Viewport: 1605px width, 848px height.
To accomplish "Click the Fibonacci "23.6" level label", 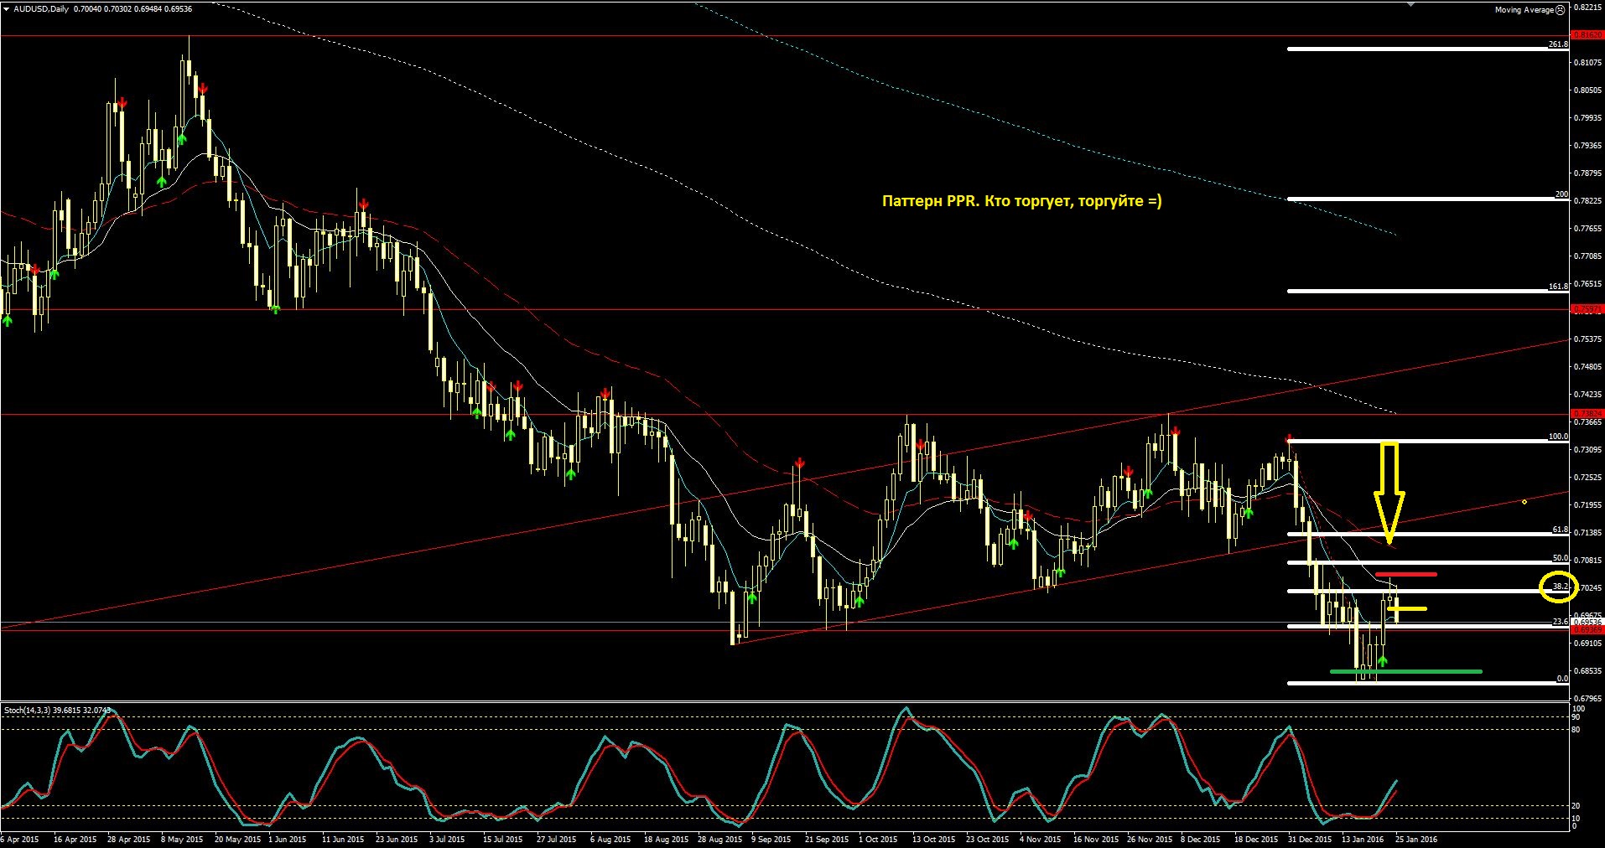I will tap(1560, 622).
